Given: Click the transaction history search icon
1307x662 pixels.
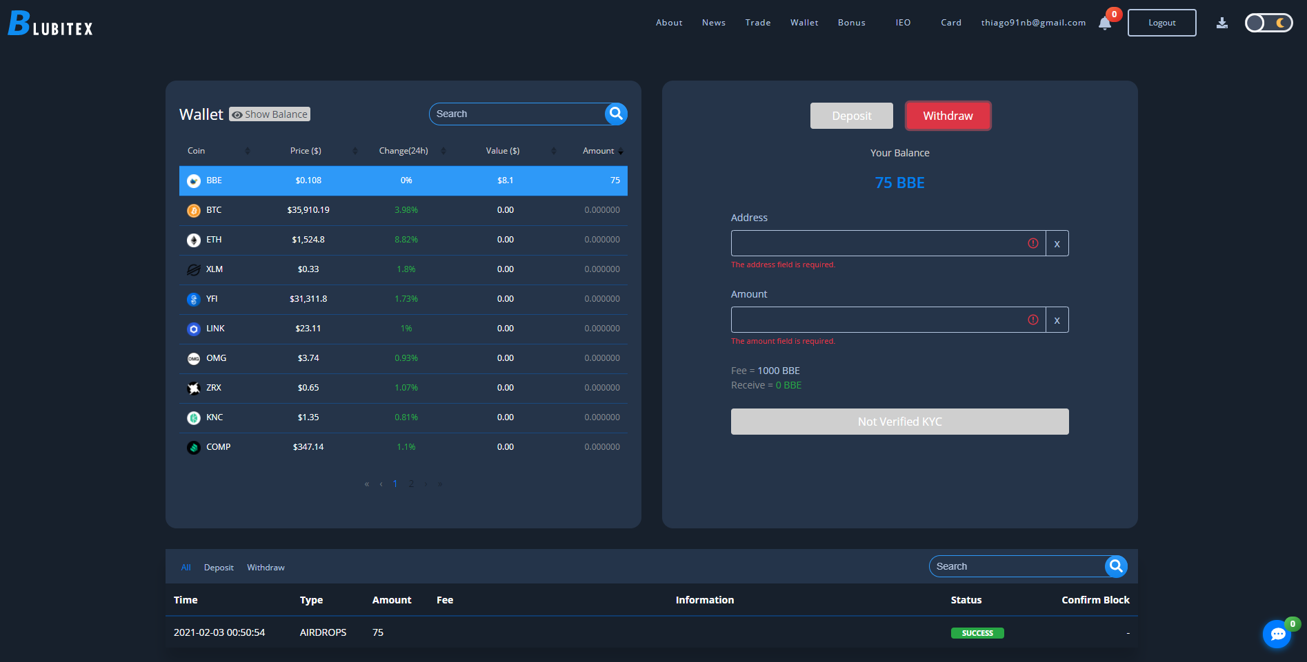Looking at the screenshot, I should tap(1115, 566).
